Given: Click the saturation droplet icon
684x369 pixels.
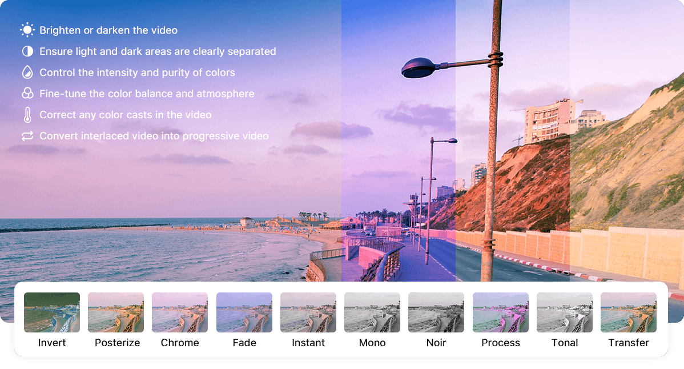Looking at the screenshot, I should pyautogui.click(x=27, y=73).
